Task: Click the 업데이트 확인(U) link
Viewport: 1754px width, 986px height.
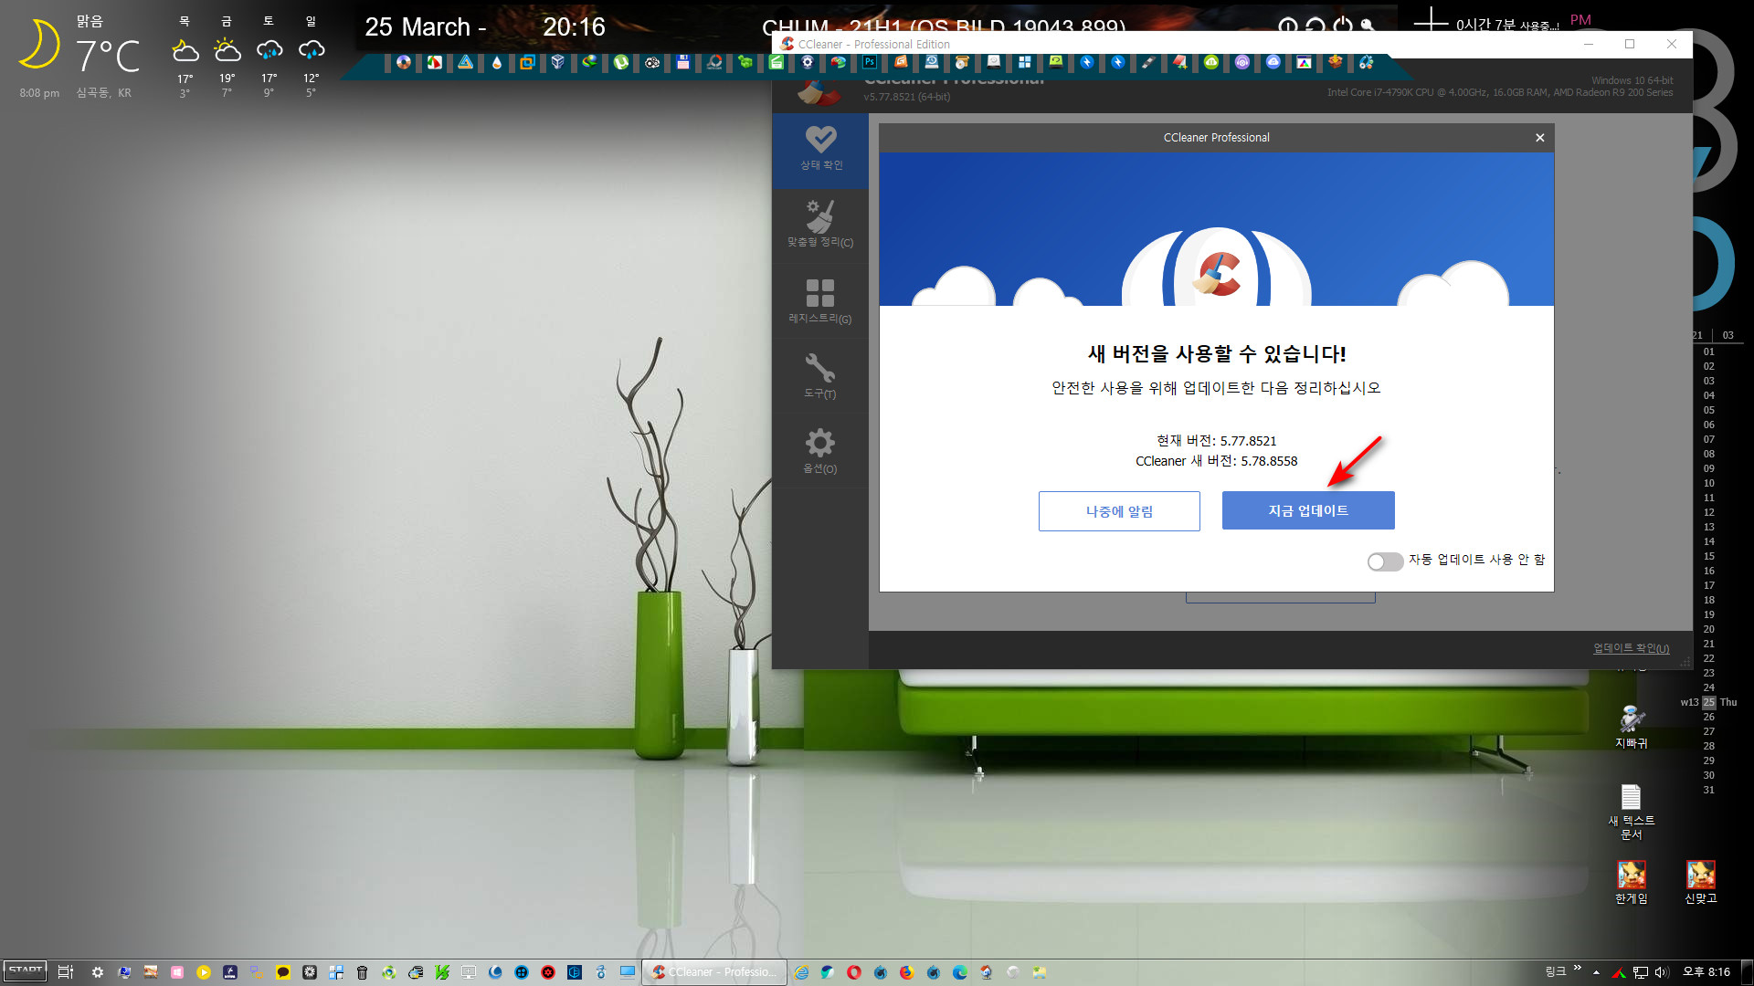Action: tap(1631, 648)
